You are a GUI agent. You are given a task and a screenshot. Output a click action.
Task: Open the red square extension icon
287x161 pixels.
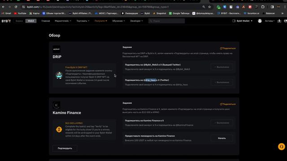point(250,7)
